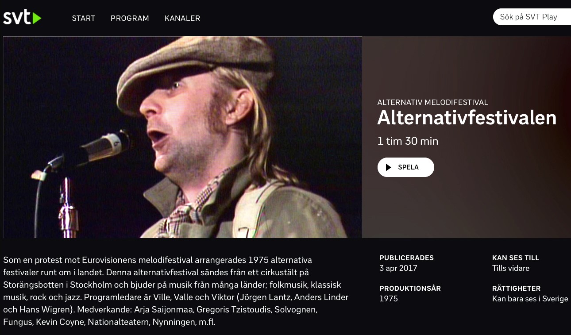Open the PROGRAM navigation item
Screen dimensions: 571x335
130,18
